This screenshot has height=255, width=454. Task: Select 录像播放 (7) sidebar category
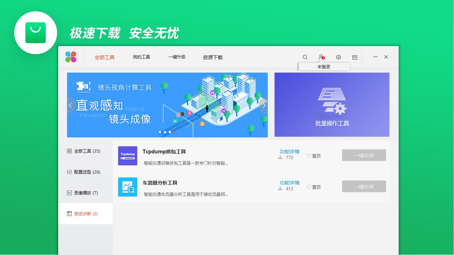point(85,193)
